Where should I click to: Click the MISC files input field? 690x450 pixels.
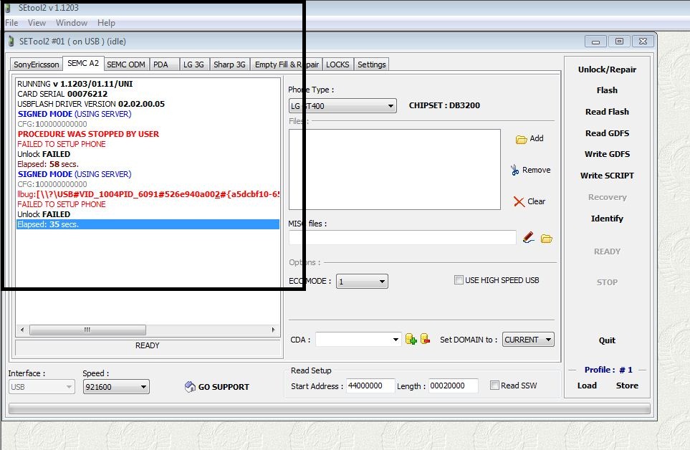(402, 237)
